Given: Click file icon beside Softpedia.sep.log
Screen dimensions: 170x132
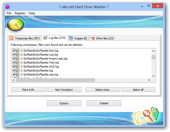Looking at the screenshot, I should [x=17, y=75].
